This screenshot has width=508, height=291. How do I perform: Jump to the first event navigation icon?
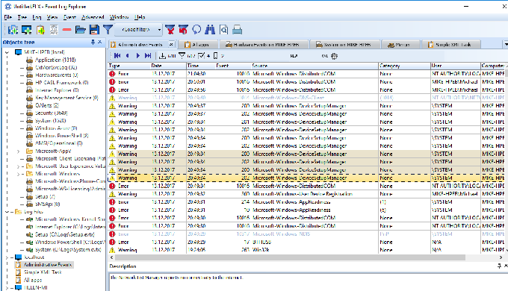pos(117,56)
